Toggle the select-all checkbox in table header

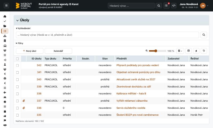pyautogui.click(x=17, y=59)
